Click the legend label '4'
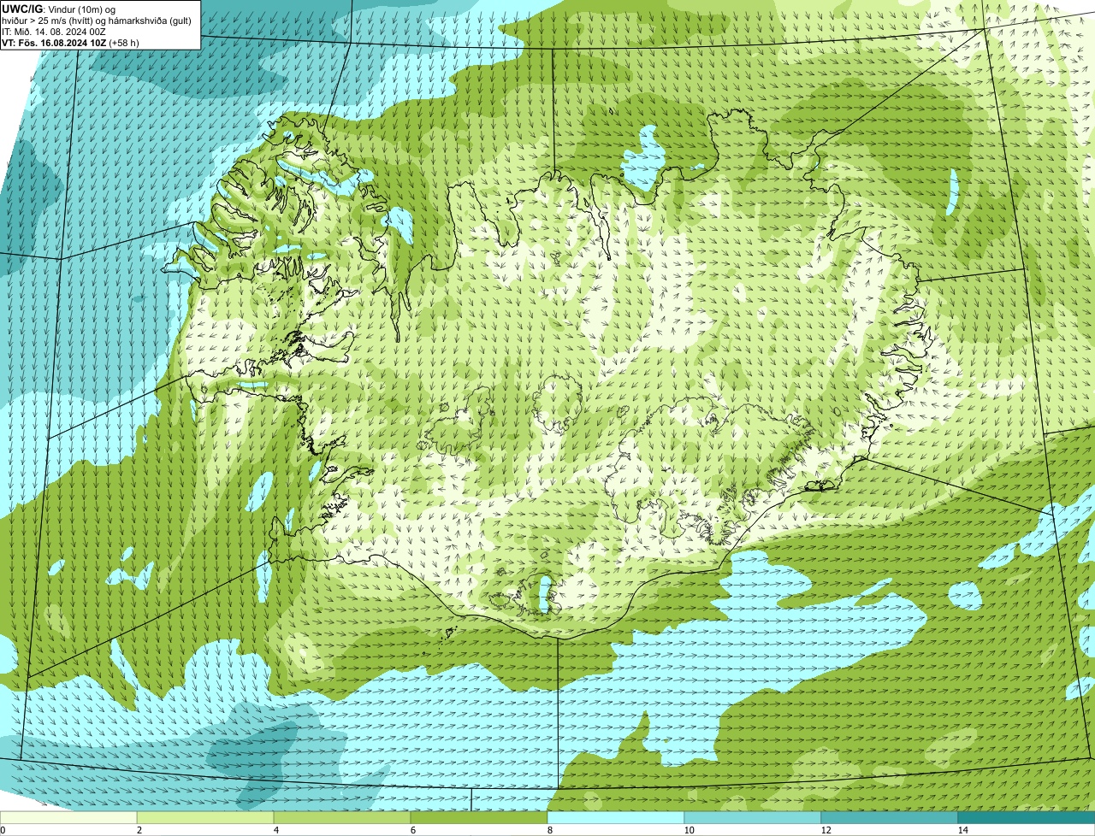This screenshot has width=1095, height=836. (x=275, y=830)
